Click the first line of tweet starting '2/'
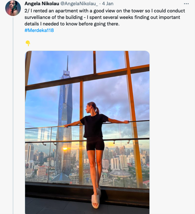The height and width of the screenshot is (214, 195). [x=105, y=11]
